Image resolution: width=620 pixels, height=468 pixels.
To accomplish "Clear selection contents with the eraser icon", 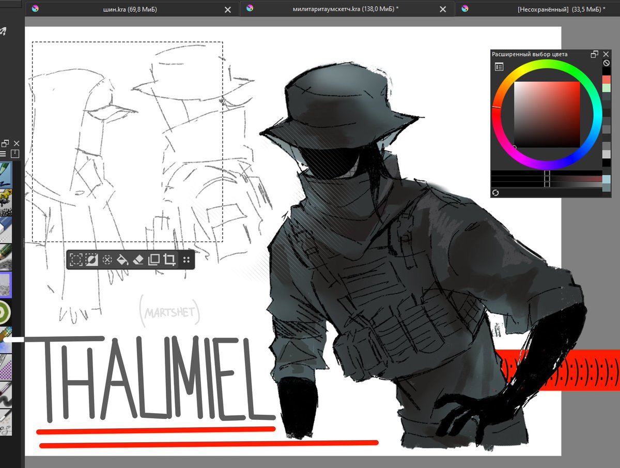I will pyautogui.click(x=138, y=260).
